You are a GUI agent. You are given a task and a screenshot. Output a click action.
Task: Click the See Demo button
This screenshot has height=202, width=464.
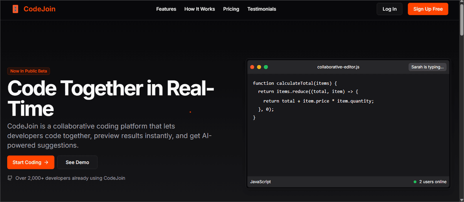point(77,163)
